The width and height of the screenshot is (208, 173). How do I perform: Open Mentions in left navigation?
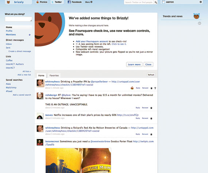click(11, 35)
